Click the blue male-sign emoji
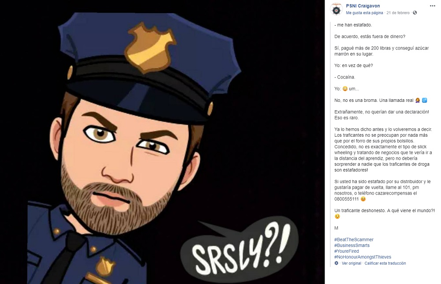The width and height of the screenshot is (441, 284). coord(424,101)
